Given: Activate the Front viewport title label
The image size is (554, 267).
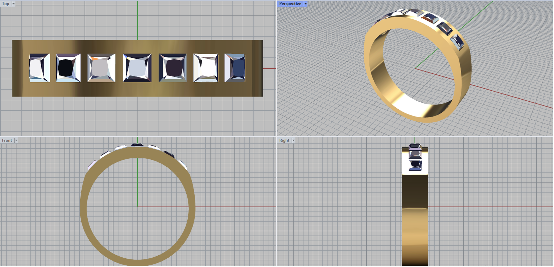Looking at the screenshot, I should (x=7, y=140).
